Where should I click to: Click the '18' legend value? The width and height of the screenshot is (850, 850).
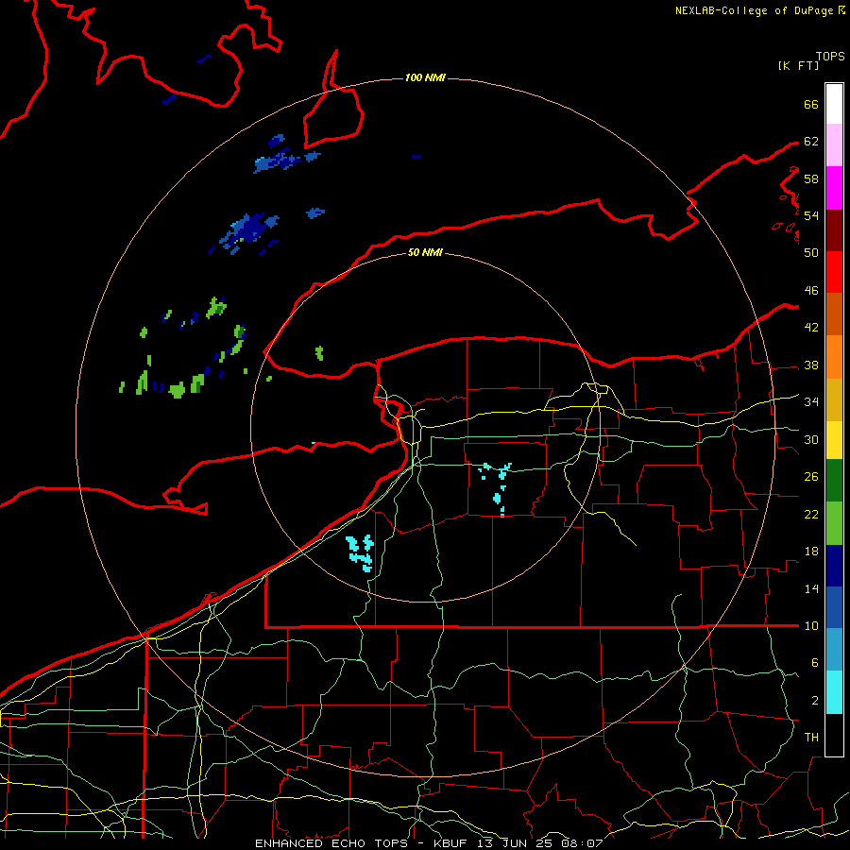pyautogui.click(x=811, y=552)
